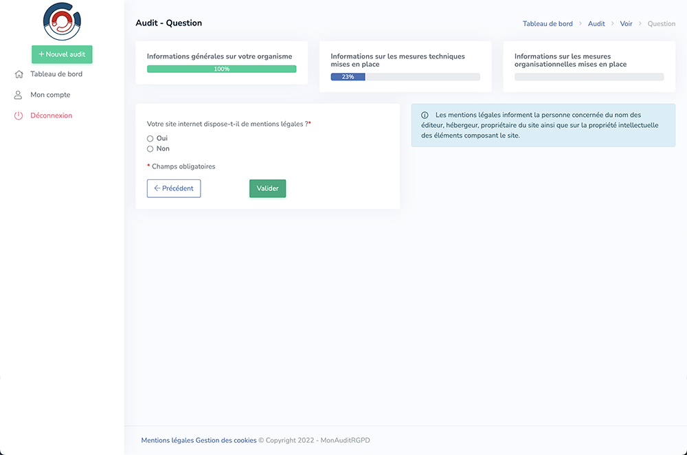Viewport: 687px width, 455px height.
Task: Open Tableau de bord in the sidebar
Action: pyautogui.click(x=56, y=74)
